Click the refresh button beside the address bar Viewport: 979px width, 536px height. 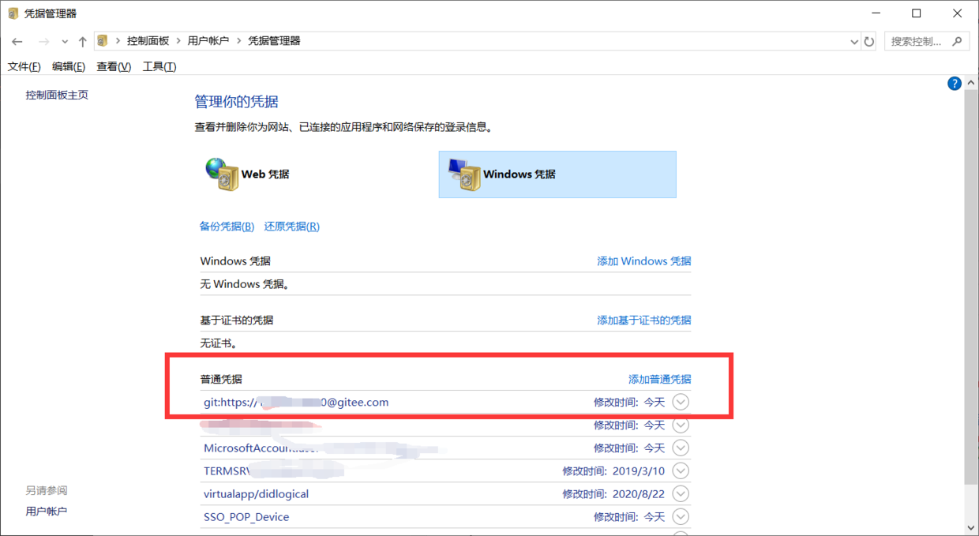pyautogui.click(x=869, y=41)
